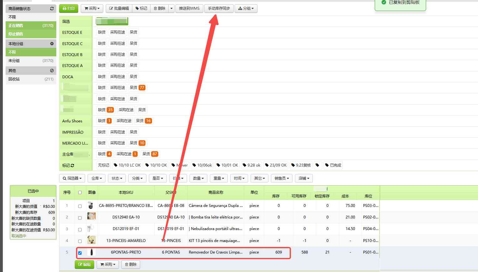
Task: Open the caret dropdown next to 删除
Action: tap(171, 8)
